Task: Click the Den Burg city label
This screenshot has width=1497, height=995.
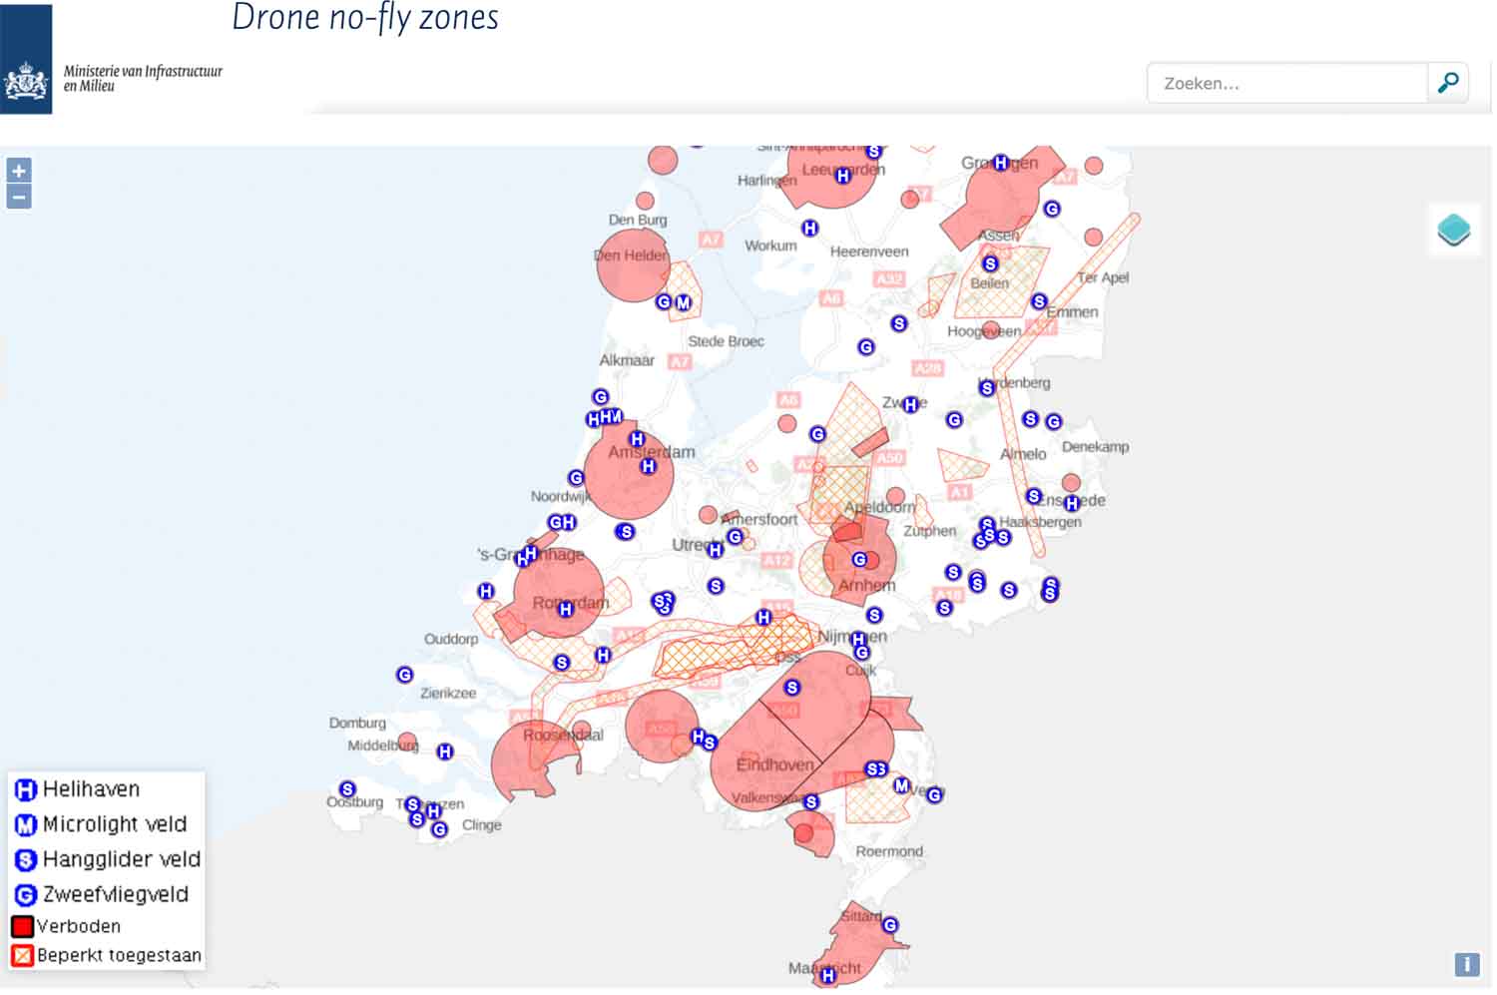Action: tap(638, 220)
